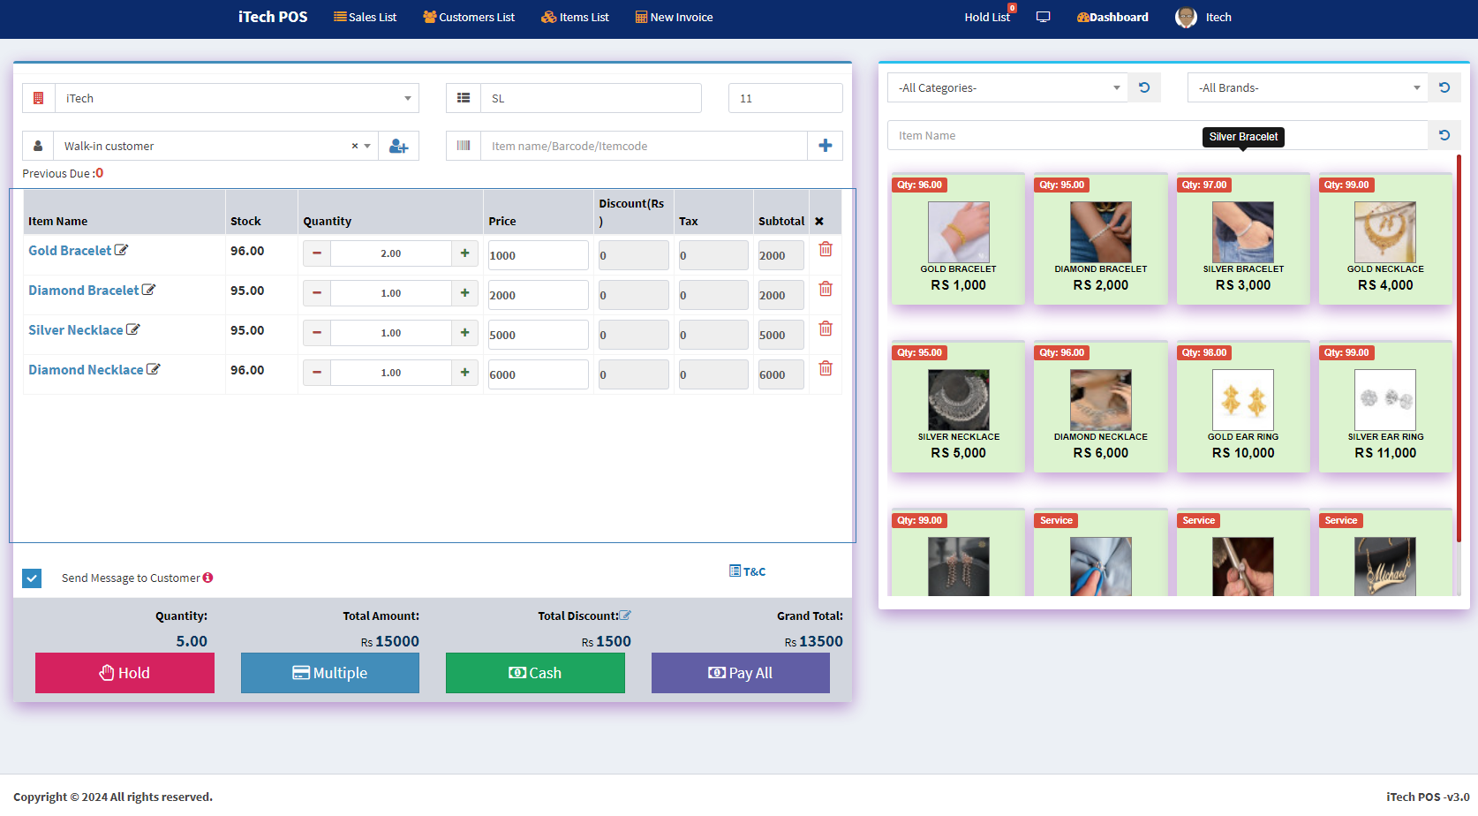Screen dimensions: 1478x816
Task: Click info icon beside Send Message to Customer
Action: point(208,578)
